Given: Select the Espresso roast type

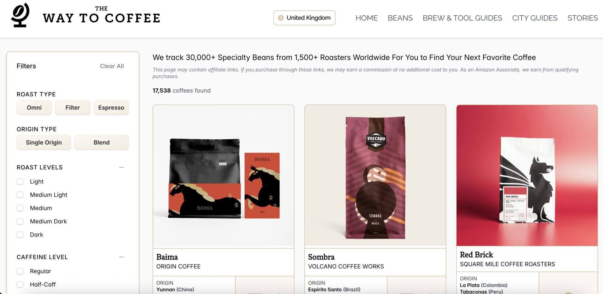Looking at the screenshot, I should point(111,108).
